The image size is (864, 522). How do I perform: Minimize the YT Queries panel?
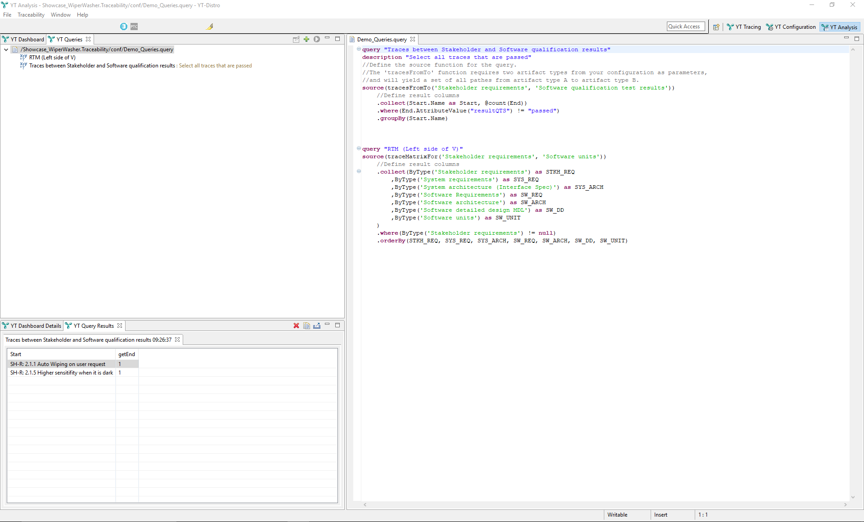(328, 38)
